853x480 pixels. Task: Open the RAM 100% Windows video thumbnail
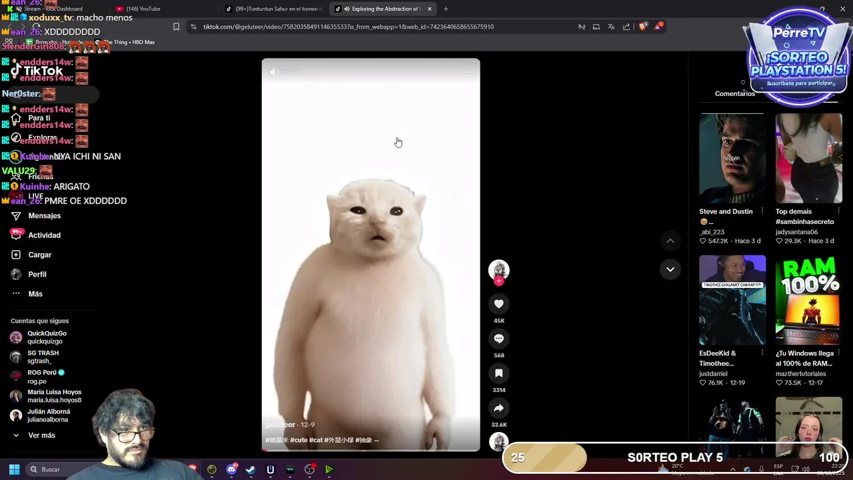808,300
